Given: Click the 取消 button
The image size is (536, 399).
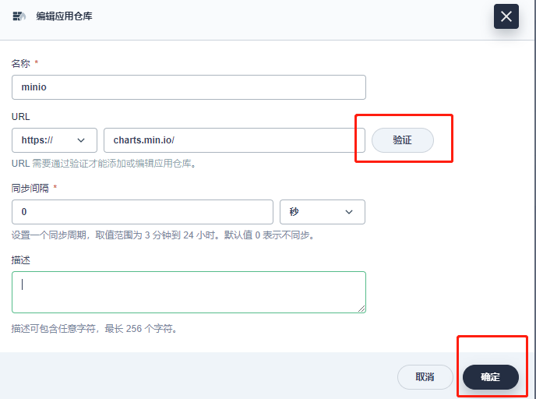Looking at the screenshot, I should (x=425, y=376).
